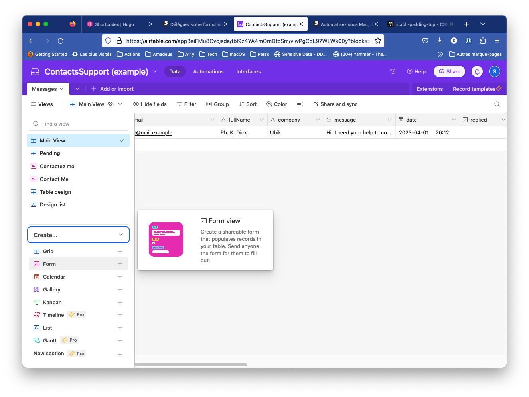Screen dimensions: 529x397
Task: Click the Views sidebar hamburger icon
Action: [x=34, y=104]
